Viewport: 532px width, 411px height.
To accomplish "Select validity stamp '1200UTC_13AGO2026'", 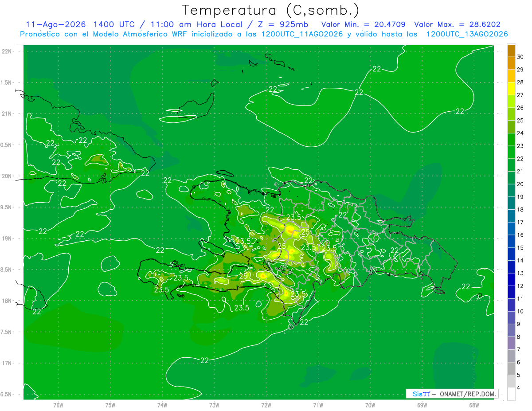I will pyautogui.click(x=467, y=34).
